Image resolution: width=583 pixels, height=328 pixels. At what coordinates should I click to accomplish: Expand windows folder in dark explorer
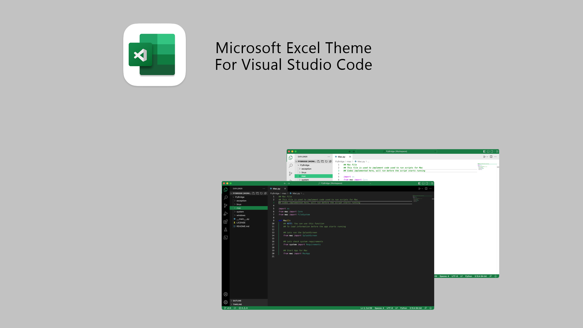(241, 215)
